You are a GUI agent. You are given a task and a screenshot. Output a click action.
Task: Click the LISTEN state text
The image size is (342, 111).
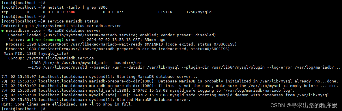tap(165, 12)
